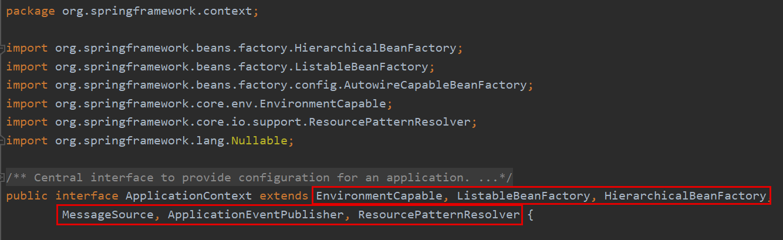
Task: Collapse the import statements fold marker
Action: click(3, 48)
